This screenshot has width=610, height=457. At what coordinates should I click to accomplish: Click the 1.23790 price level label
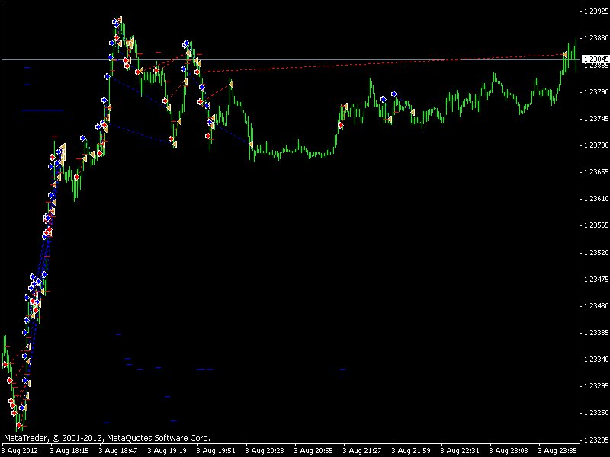pos(596,92)
